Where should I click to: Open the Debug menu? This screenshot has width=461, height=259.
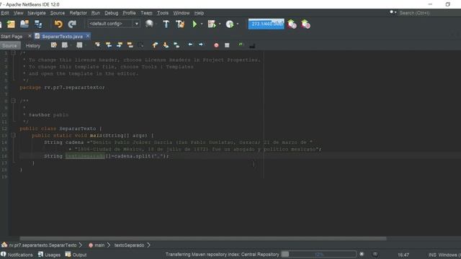point(112,13)
